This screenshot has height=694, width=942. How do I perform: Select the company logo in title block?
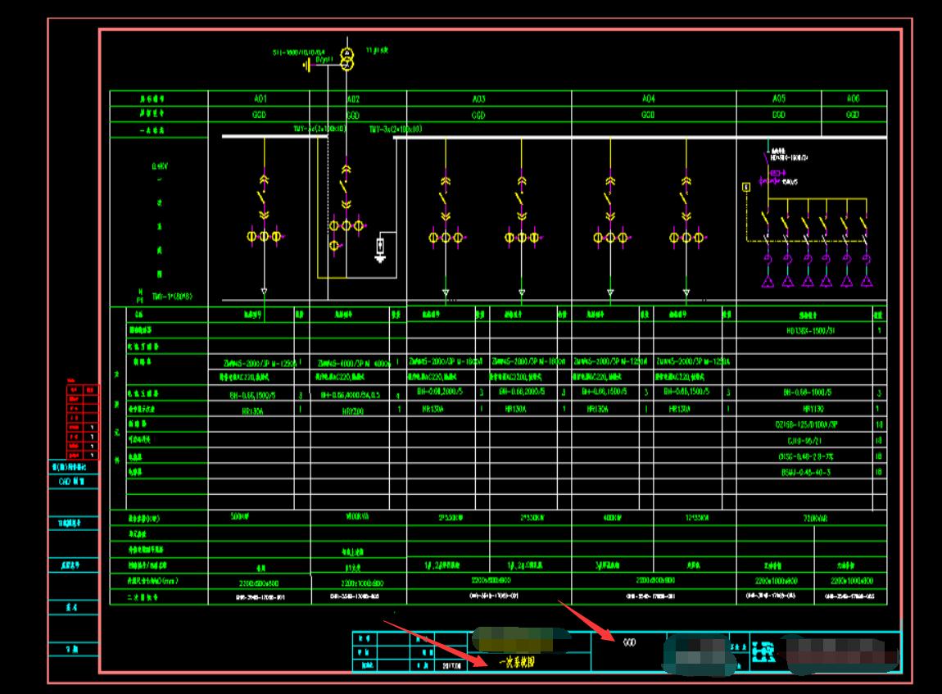click(x=763, y=652)
